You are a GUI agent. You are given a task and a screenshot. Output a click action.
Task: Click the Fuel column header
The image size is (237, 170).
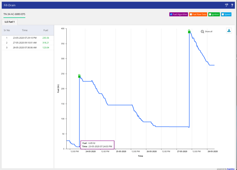pyautogui.click(x=46, y=30)
